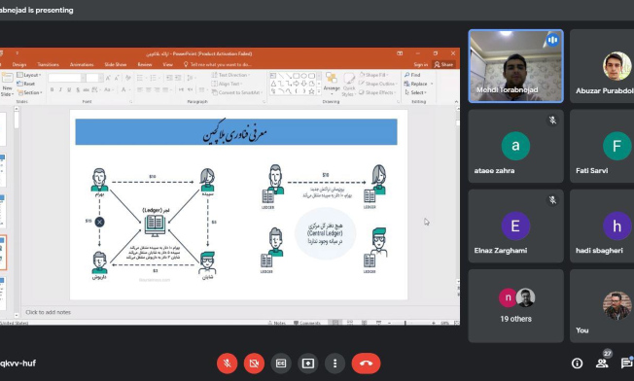The height and width of the screenshot is (381, 634).
Task: Turn on the camera in the call bar
Action: [254, 364]
